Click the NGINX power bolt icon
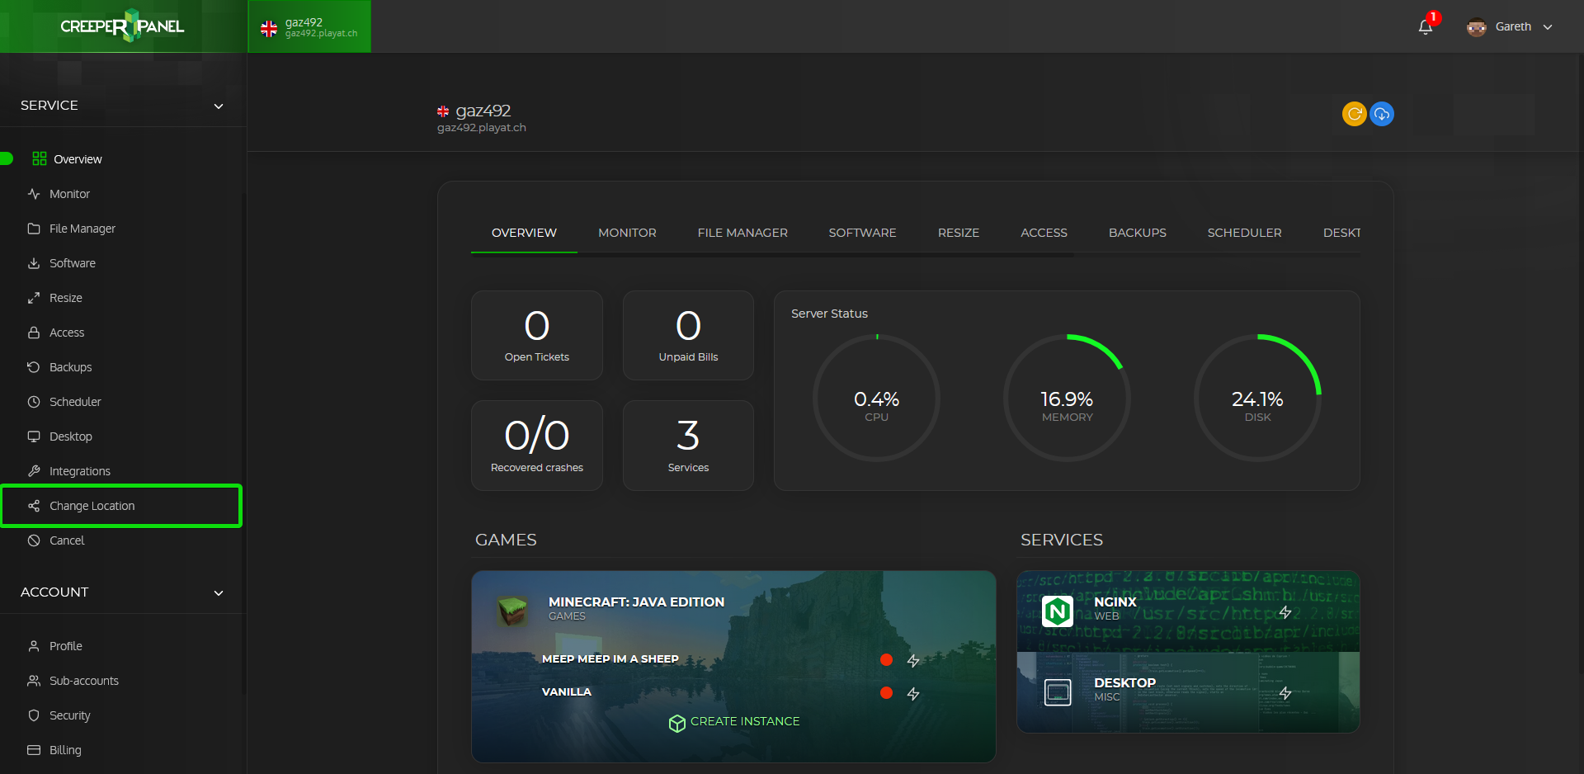This screenshot has height=774, width=1584. tap(1285, 612)
